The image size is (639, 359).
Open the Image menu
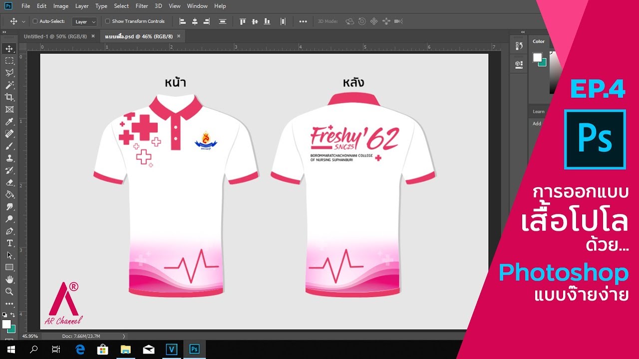[x=61, y=6]
